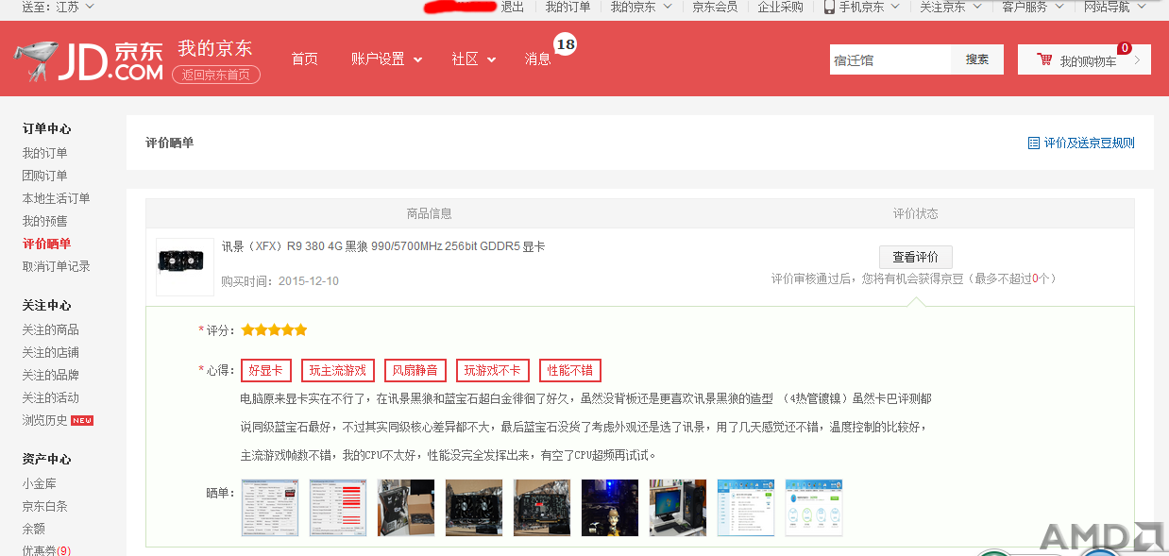This screenshot has width=1169, height=556.
Task: Select 取消订单记录 in the sidebar
Action: point(57,266)
